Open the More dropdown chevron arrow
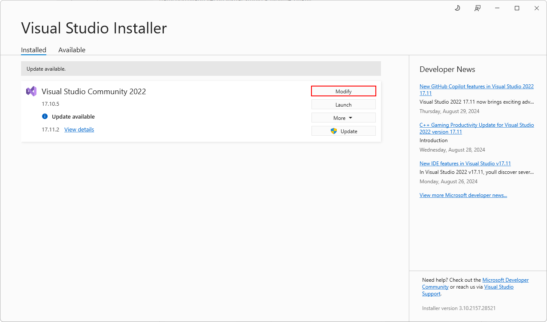Screen dimensions: 547x322 (x=351, y=117)
